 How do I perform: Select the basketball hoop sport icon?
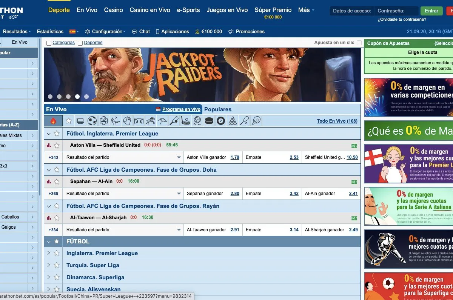[x=104, y=121]
